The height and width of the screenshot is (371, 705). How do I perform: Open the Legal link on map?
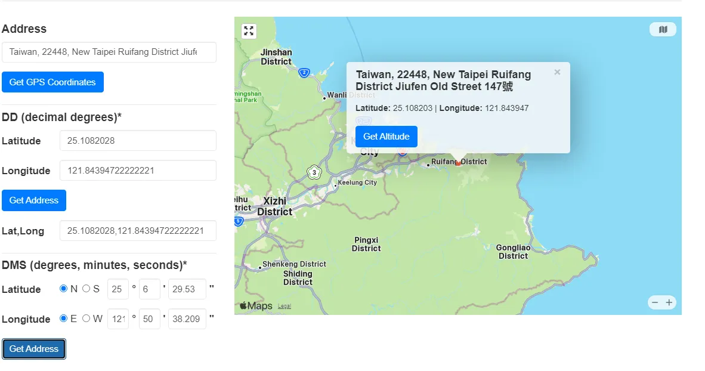tap(285, 306)
